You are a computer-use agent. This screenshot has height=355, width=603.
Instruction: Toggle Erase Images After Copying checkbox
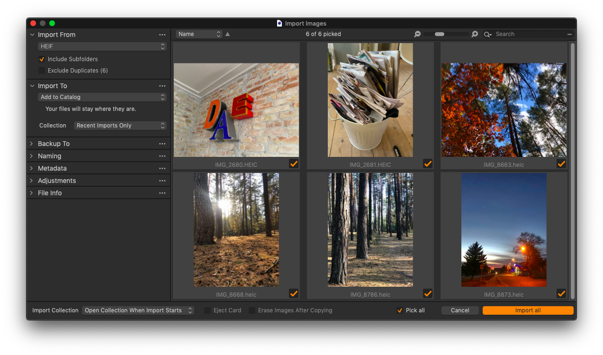click(x=252, y=310)
